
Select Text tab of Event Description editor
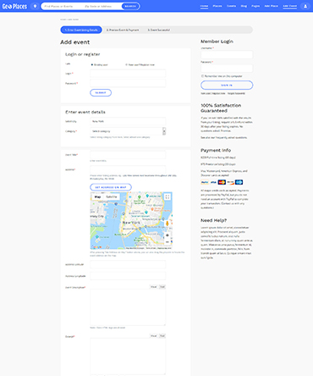tap(162, 287)
